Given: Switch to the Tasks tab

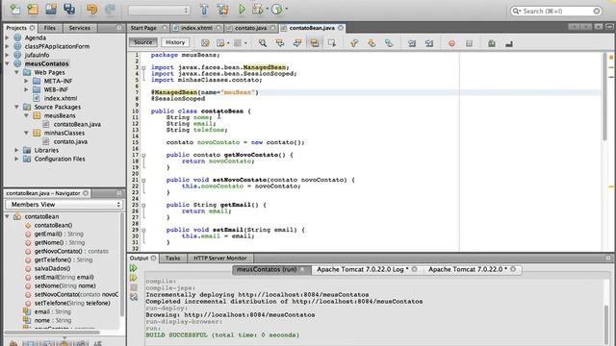Looking at the screenshot, I should [172, 259].
